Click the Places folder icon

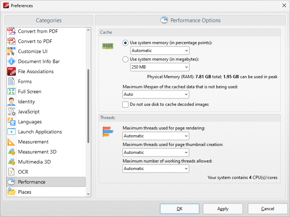(12, 192)
